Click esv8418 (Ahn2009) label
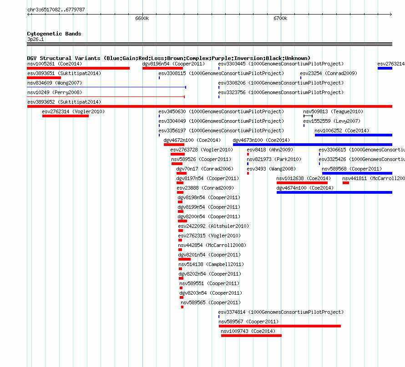Viewport: 405px width, 367px height. tap(270, 150)
